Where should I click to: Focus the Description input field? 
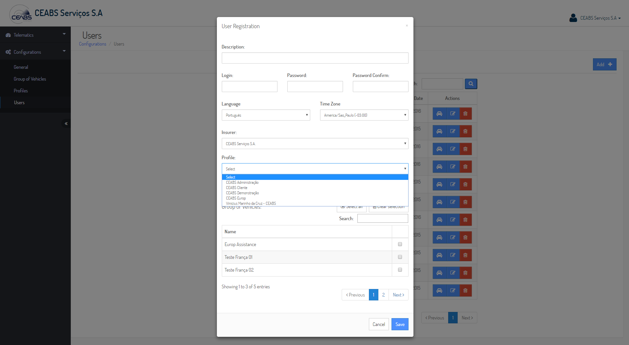[315, 58]
